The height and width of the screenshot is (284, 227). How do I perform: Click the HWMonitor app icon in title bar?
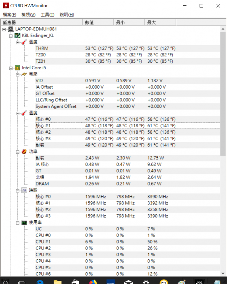(6, 5)
